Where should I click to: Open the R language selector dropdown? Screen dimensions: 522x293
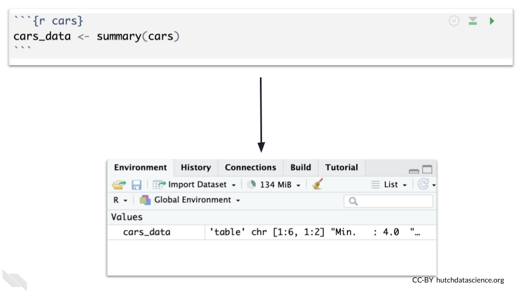[x=120, y=200]
